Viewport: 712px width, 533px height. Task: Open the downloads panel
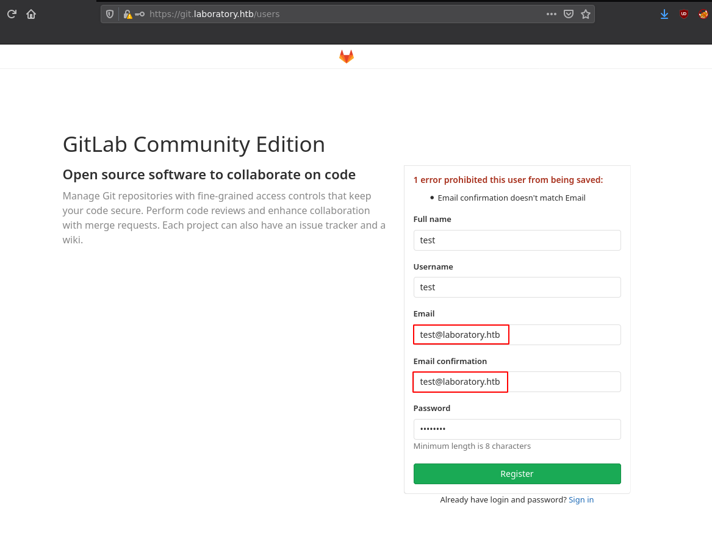(664, 14)
